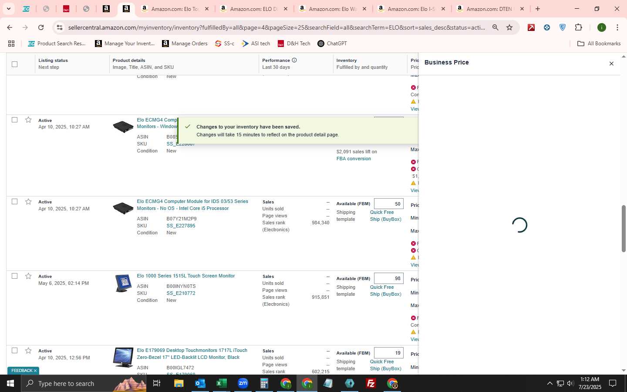Open Calculator from the taskbar

click(264, 383)
